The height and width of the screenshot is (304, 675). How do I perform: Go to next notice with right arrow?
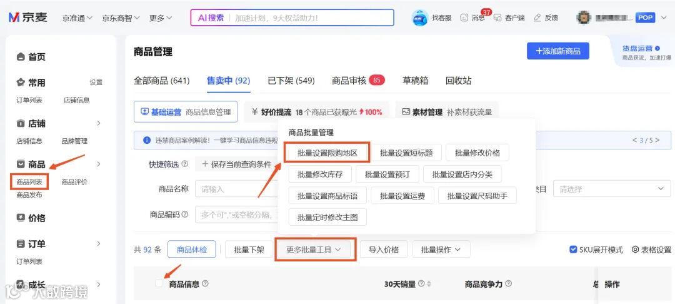tap(657, 140)
